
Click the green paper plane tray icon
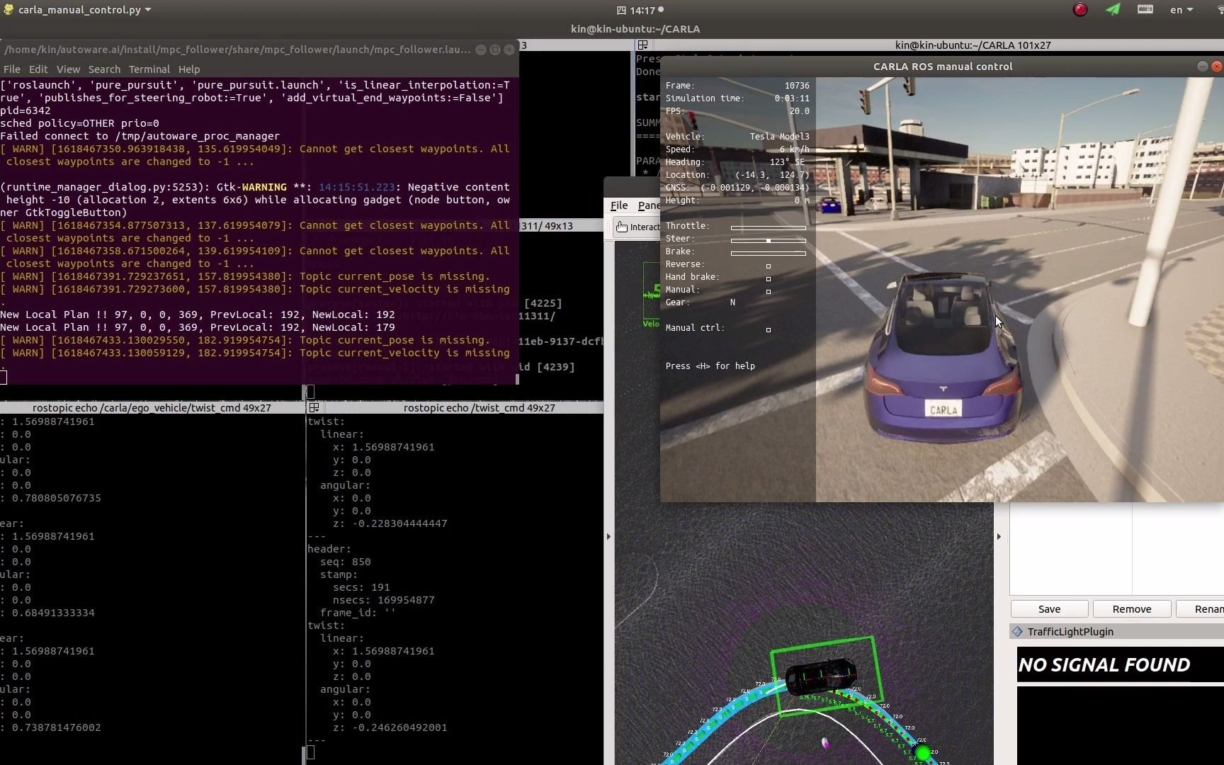coord(1113,10)
